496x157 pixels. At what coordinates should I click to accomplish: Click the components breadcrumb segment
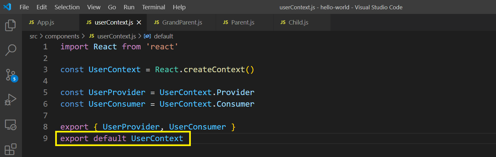(62, 36)
